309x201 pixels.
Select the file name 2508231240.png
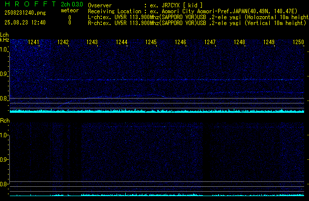(x=25, y=13)
